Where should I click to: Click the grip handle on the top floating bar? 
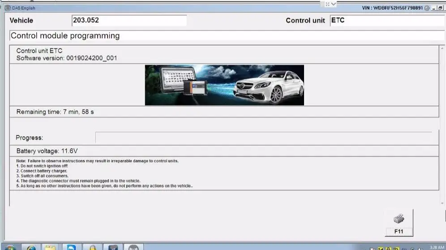(322, 4)
